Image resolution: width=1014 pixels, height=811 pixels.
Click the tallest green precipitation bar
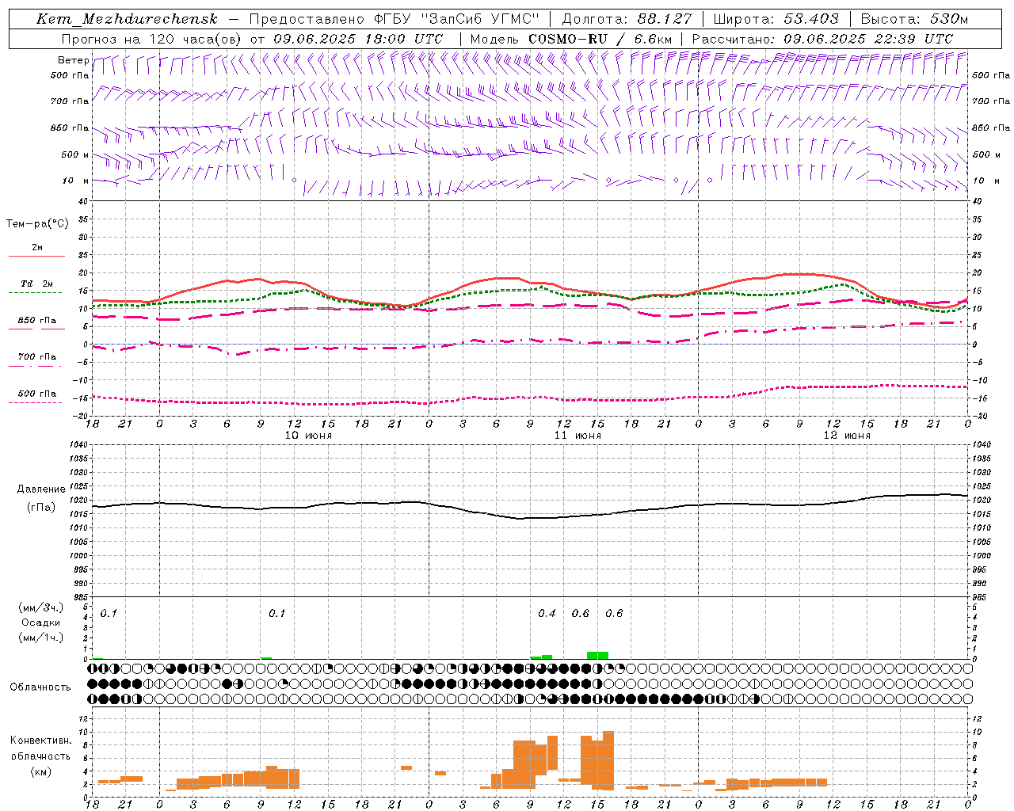click(x=597, y=655)
